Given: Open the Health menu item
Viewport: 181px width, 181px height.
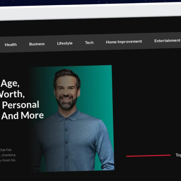Looking at the screenshot, I should pyautogui.click(x=11, y=45).
